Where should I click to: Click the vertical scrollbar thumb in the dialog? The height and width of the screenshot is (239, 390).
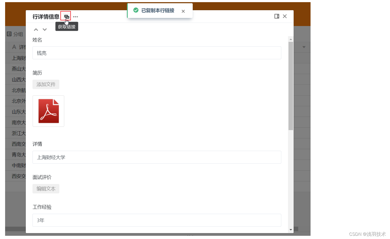pos(291,86)
